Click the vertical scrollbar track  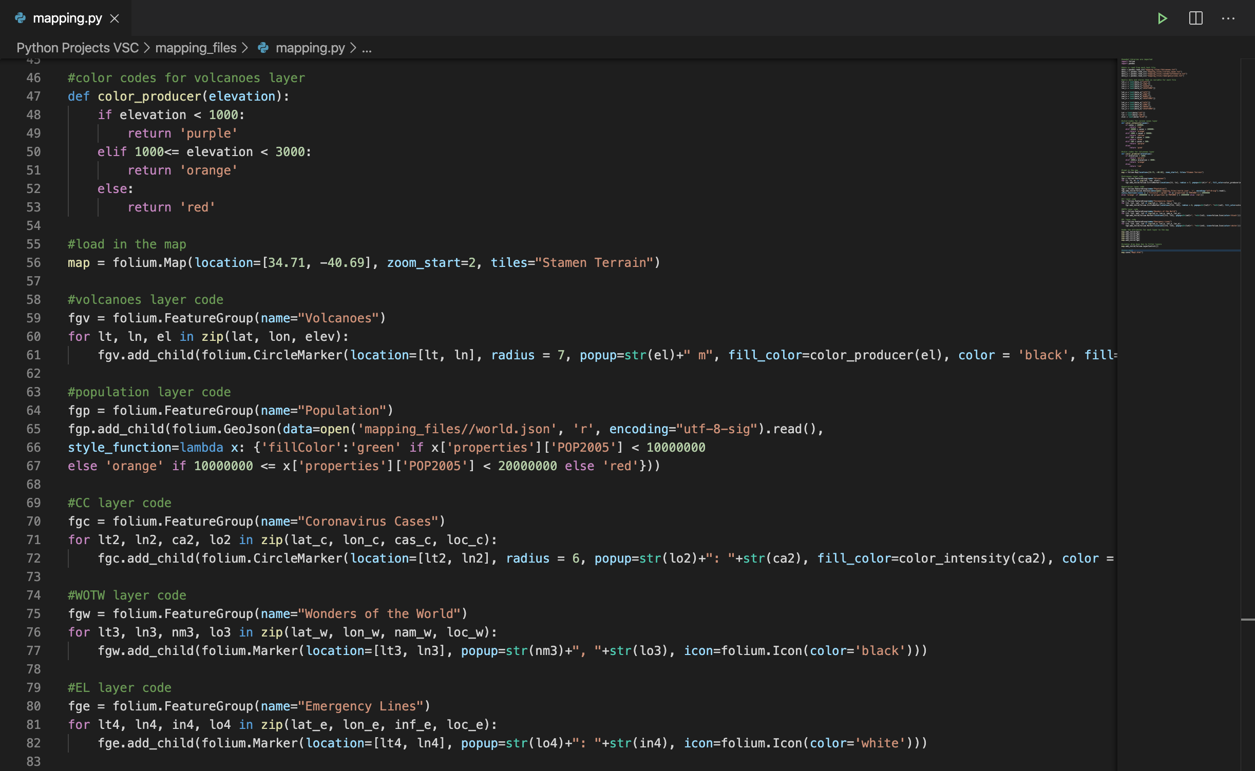(1247, 411)
